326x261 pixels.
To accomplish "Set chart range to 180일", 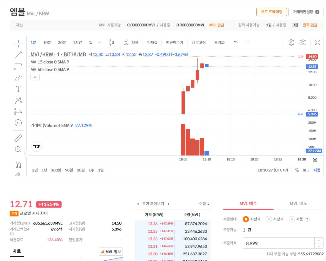I will click(56, 170).
